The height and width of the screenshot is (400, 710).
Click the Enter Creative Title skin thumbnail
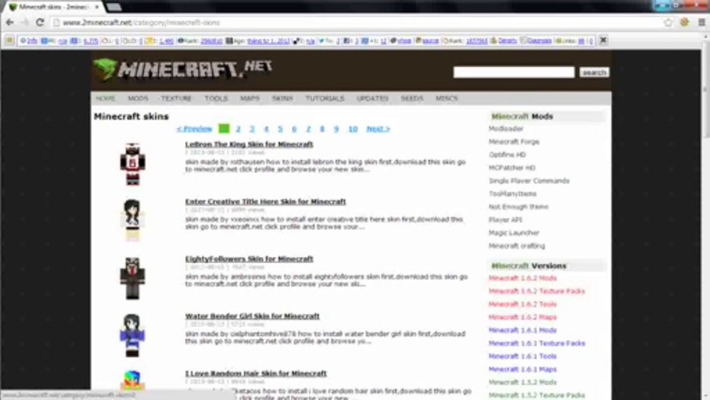[133, 221]
